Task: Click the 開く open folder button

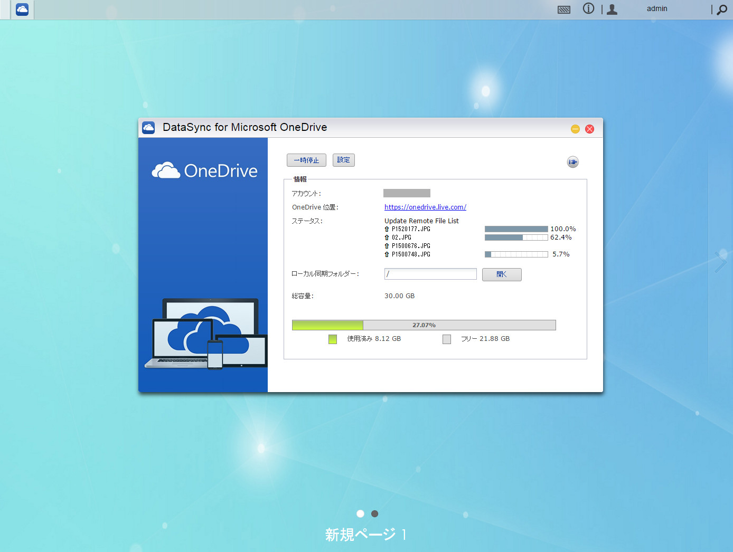Action: (502, 274)
